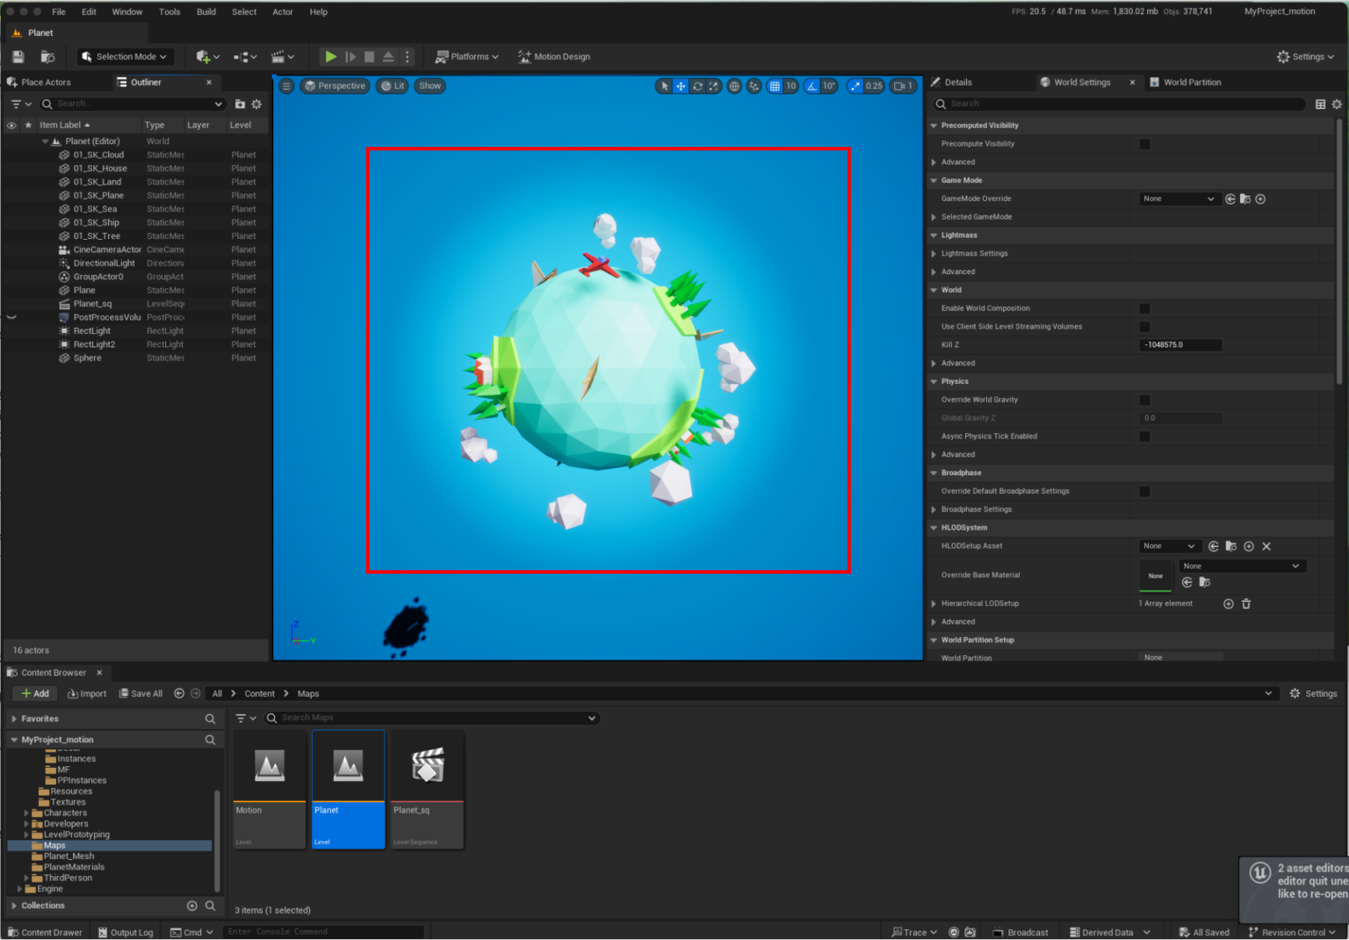Open the Perspective viewport dropdown
Screen dimensions: 1349x940
335,85
